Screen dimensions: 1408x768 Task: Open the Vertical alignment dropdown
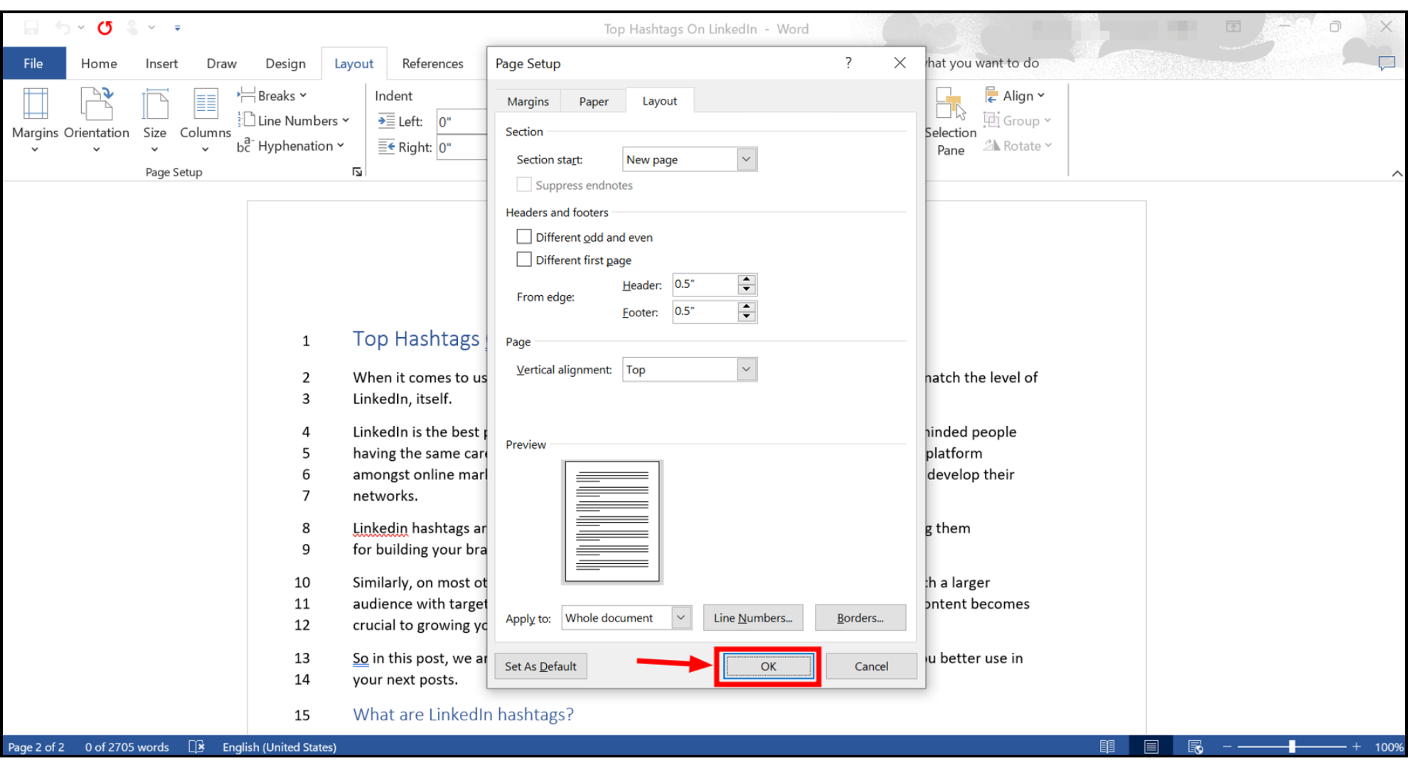(746, 369)
